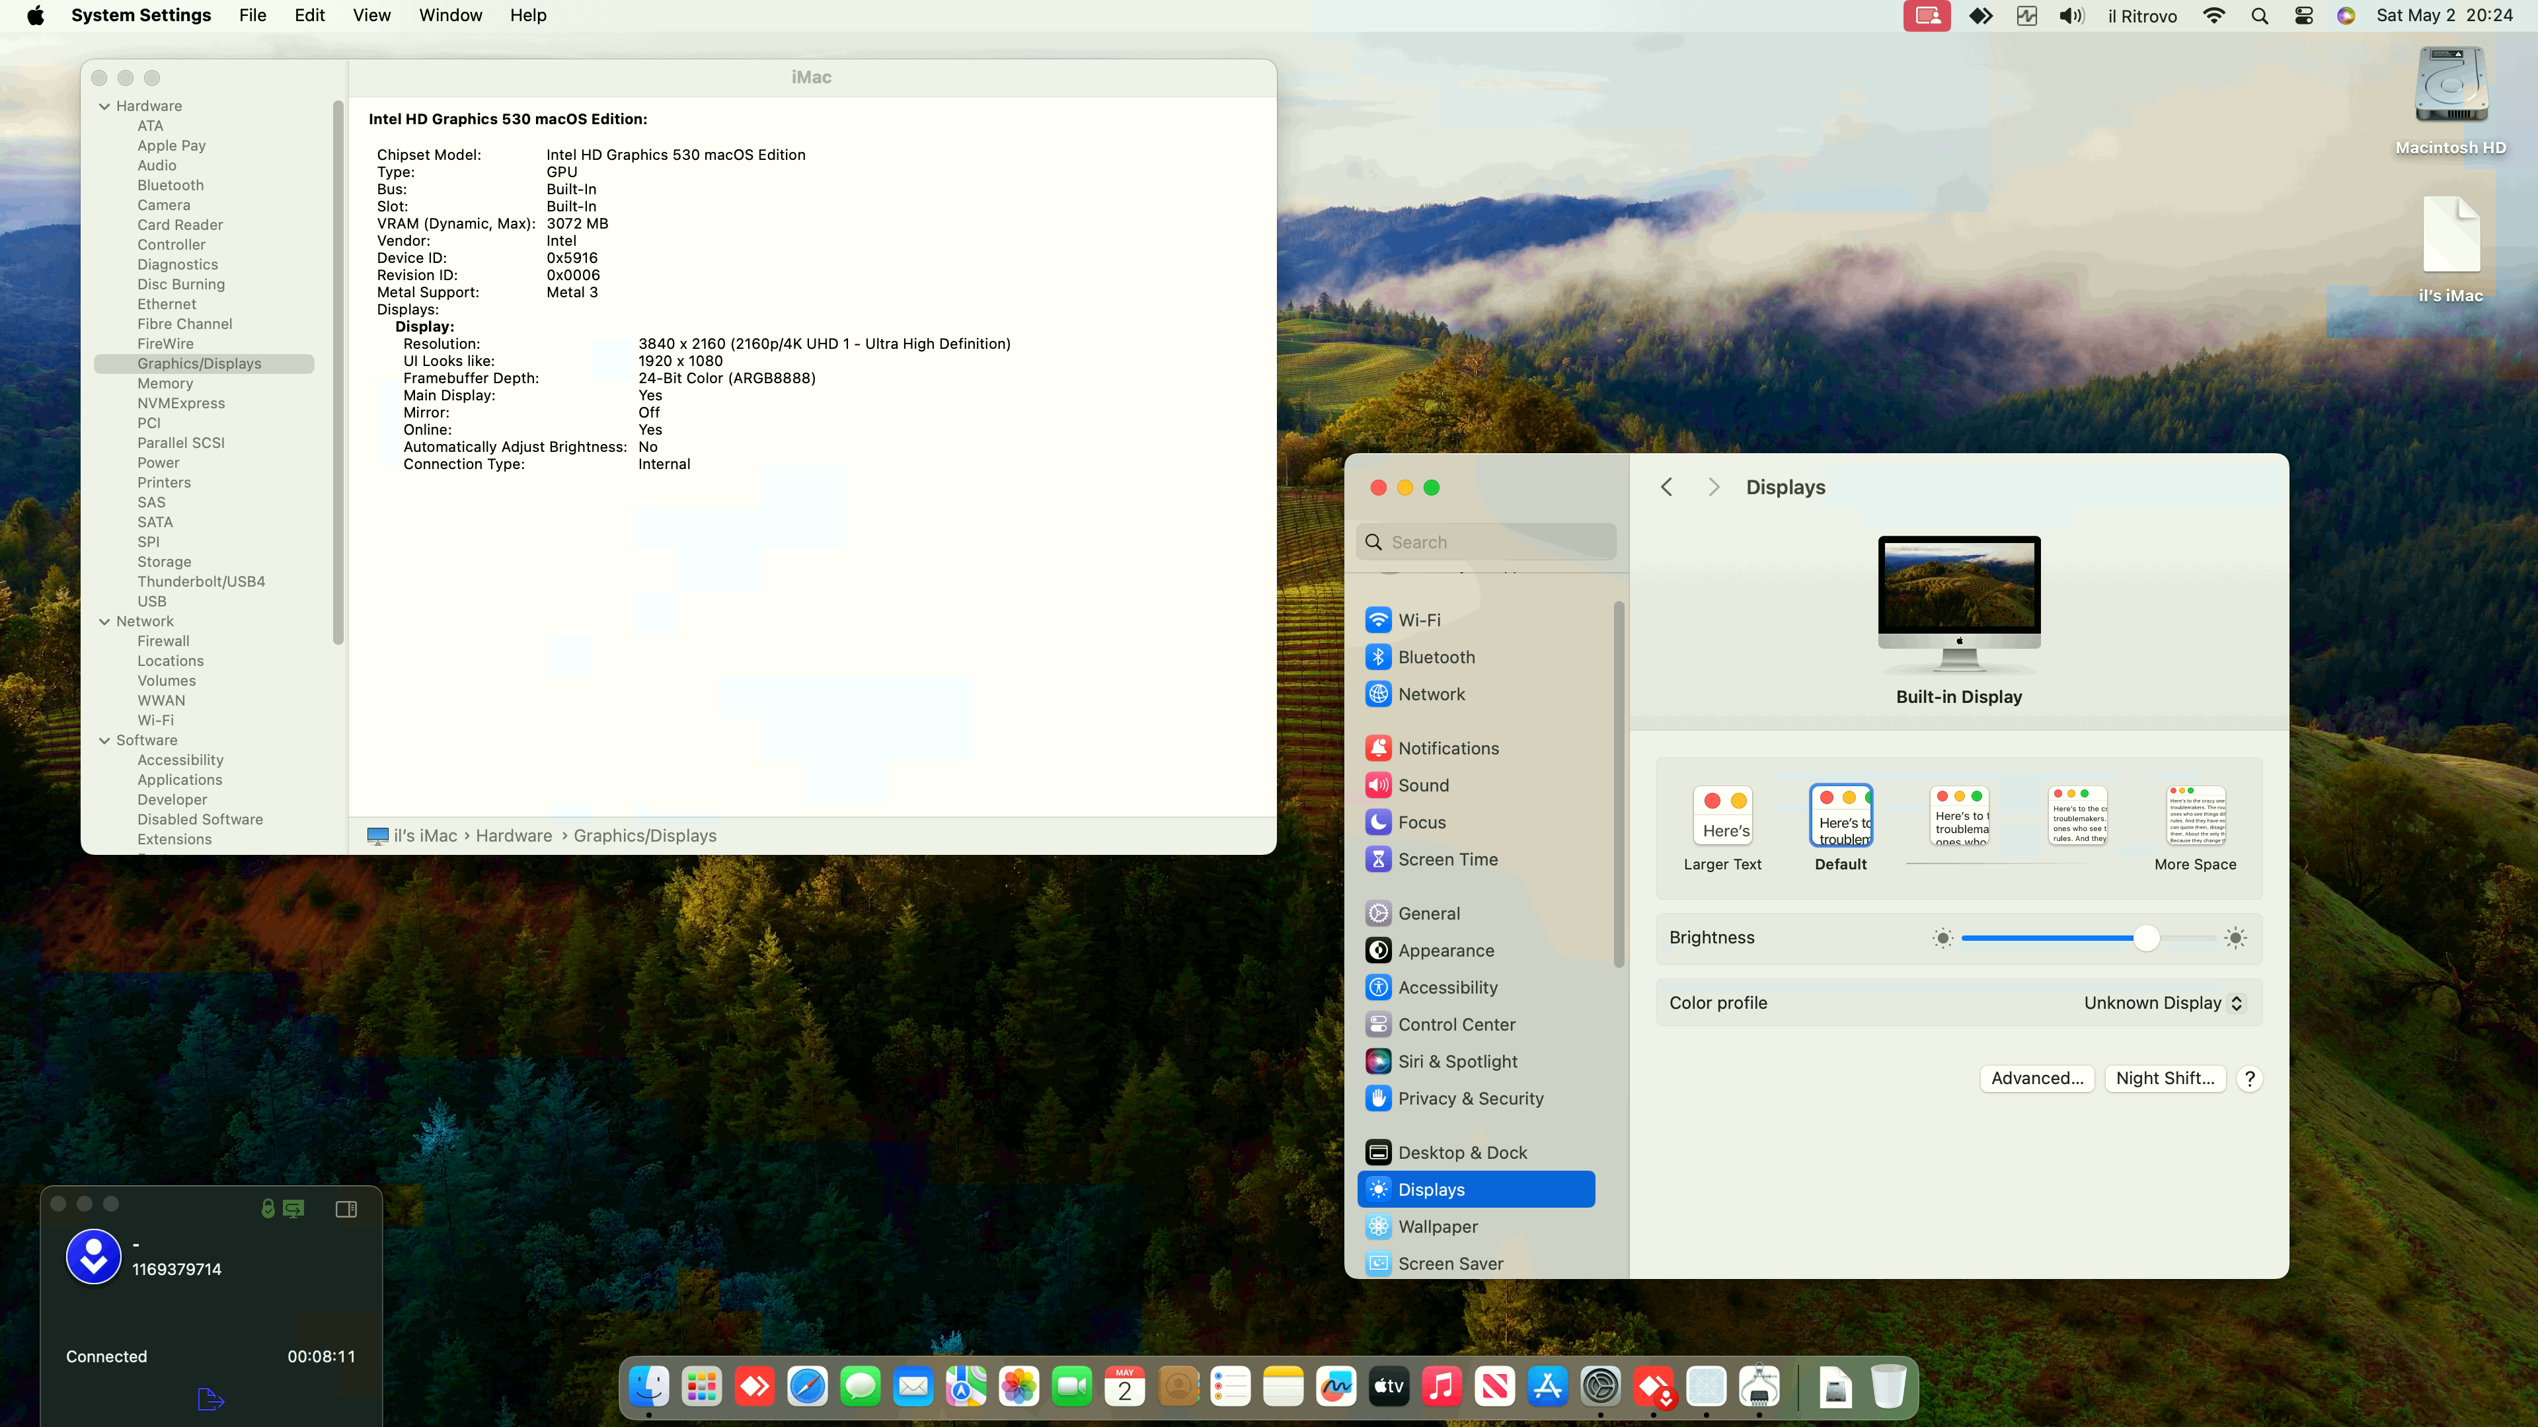Open Spotlight search in menu bar

pyautogui.click(x=2259, y=16)
